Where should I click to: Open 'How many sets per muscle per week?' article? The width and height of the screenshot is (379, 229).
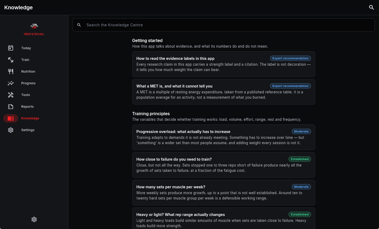click(224, 193)
